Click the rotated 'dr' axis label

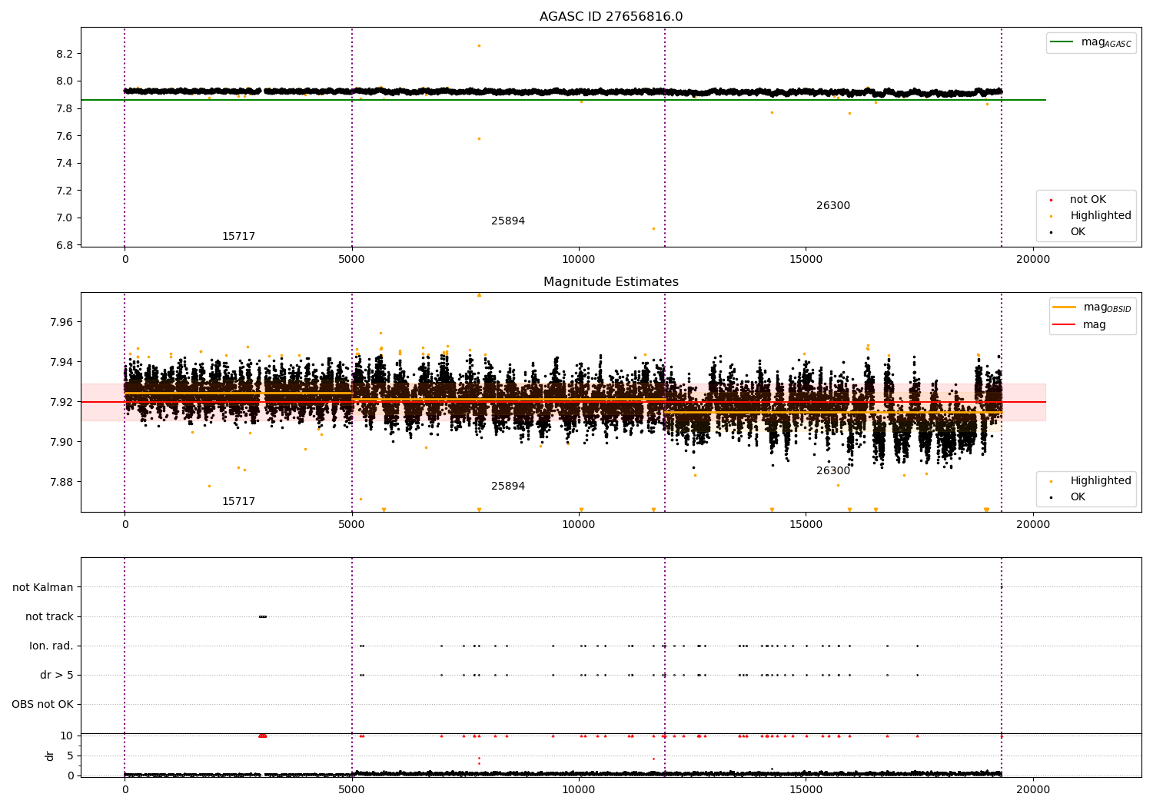50,756
